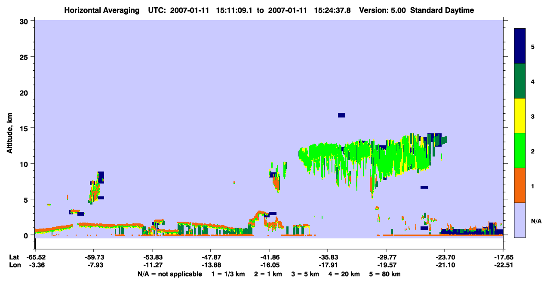Viewport: 559px width, 286px height.
Task: Click the lavender N/A color swatch
Action: pyautogui.click(x=520, y=220)
